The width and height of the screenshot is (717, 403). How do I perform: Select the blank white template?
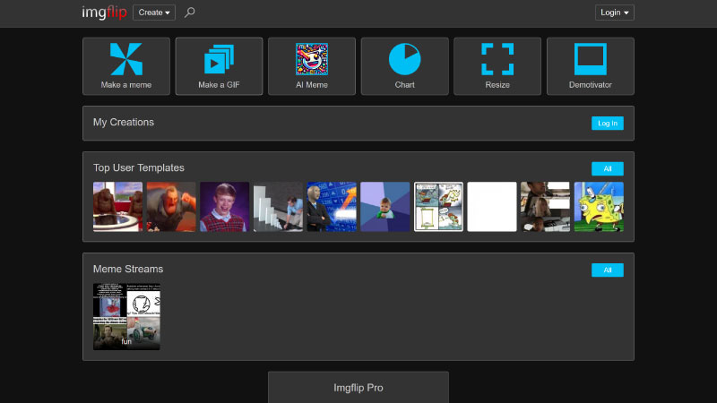[x=492, y=207]
